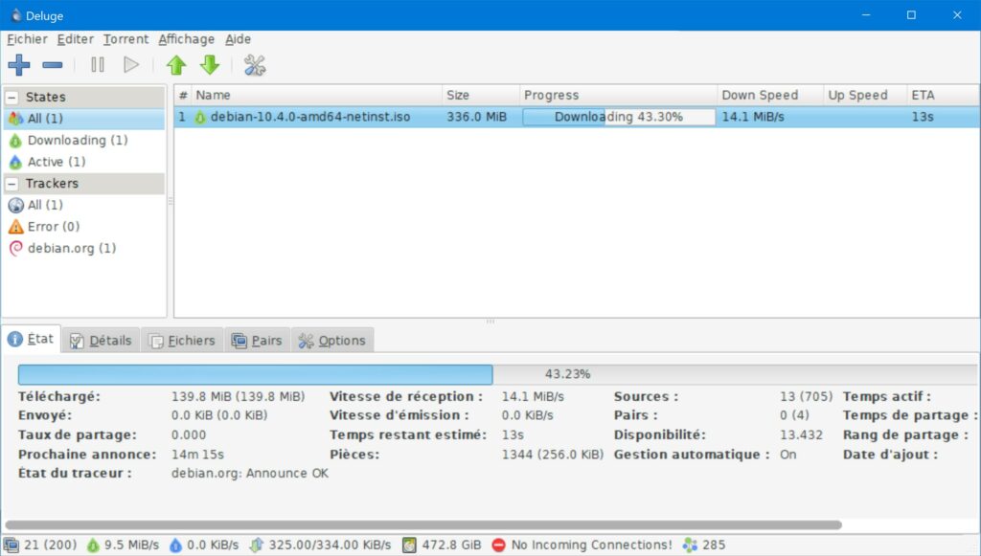
Task: Select debian-10.4.0-amd64-netinst.iso torrent row
Action: pyautogui.click(x=576, y=117)
